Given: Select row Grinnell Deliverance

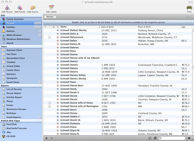Looking at the screenshot, I should point(118,37).
